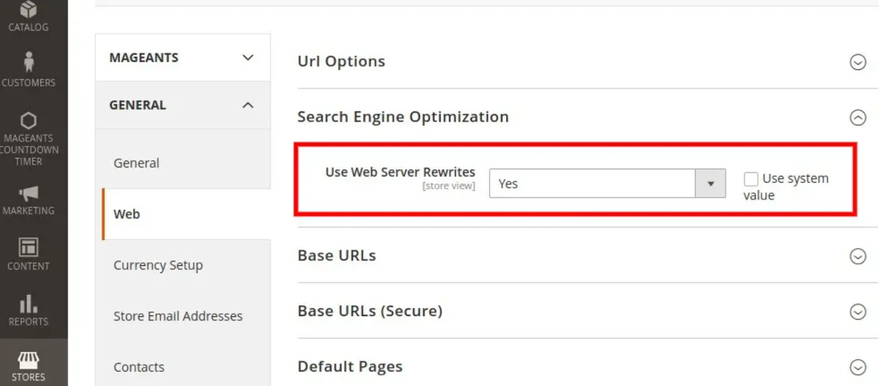This screenshot has height=386, width=882.
Task: Enable the Use system value checkbox
Action: pyautogui.click(x=751, y=179)
